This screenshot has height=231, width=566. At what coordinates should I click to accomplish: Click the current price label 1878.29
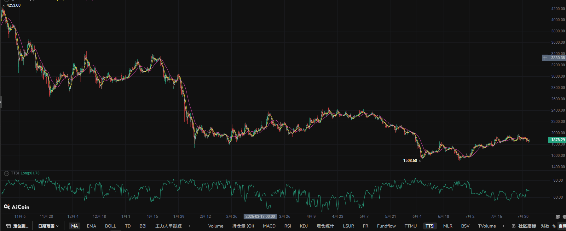[557, 140]
